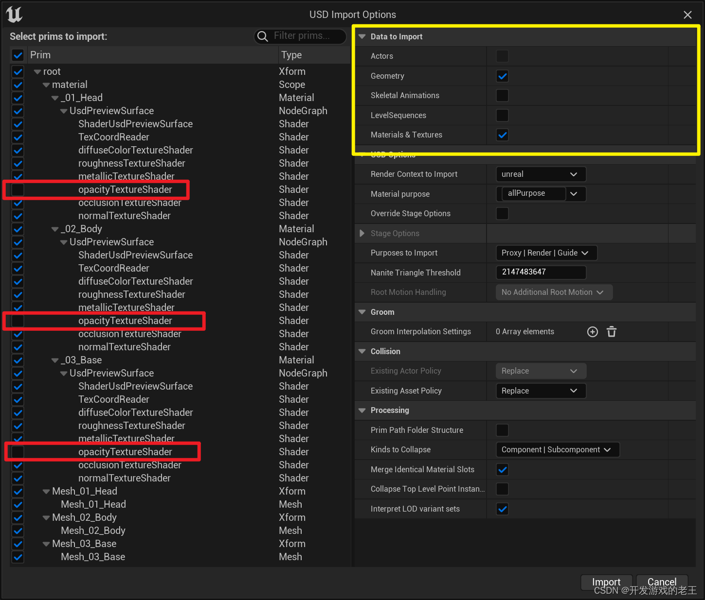Open Purposes to Import dropdown

click(x=546, y=253)
